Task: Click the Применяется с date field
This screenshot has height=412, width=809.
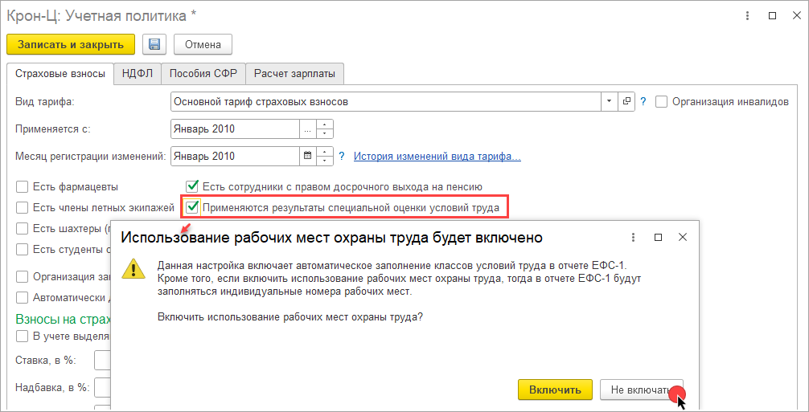Action: (x=236, y=129)
